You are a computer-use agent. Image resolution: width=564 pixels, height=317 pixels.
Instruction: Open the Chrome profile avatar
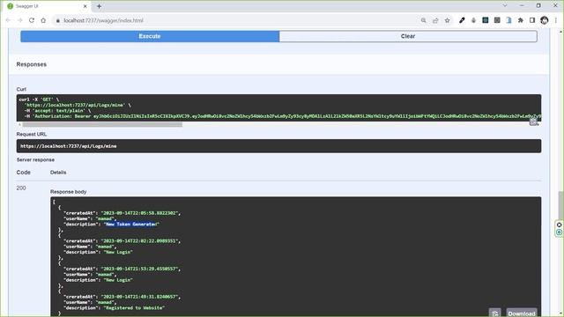click(545, 20)
